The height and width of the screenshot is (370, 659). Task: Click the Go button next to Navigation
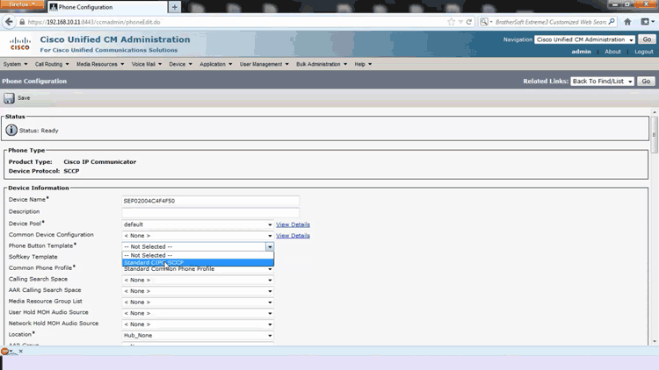point(647,39)
